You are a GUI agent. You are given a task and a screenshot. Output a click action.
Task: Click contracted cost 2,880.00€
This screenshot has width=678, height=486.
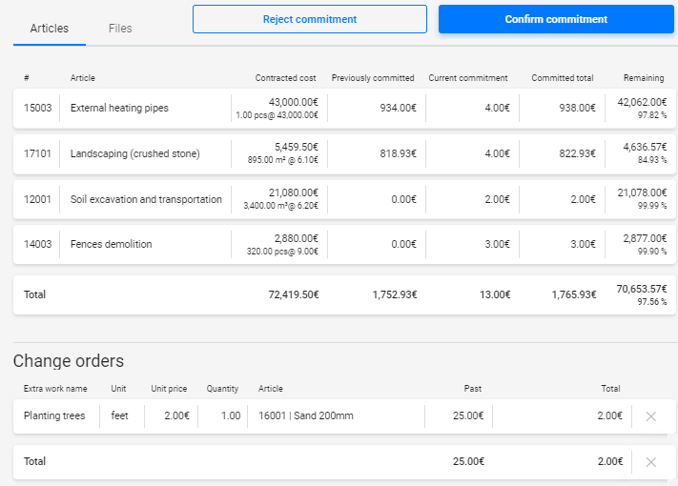point(297,238)
